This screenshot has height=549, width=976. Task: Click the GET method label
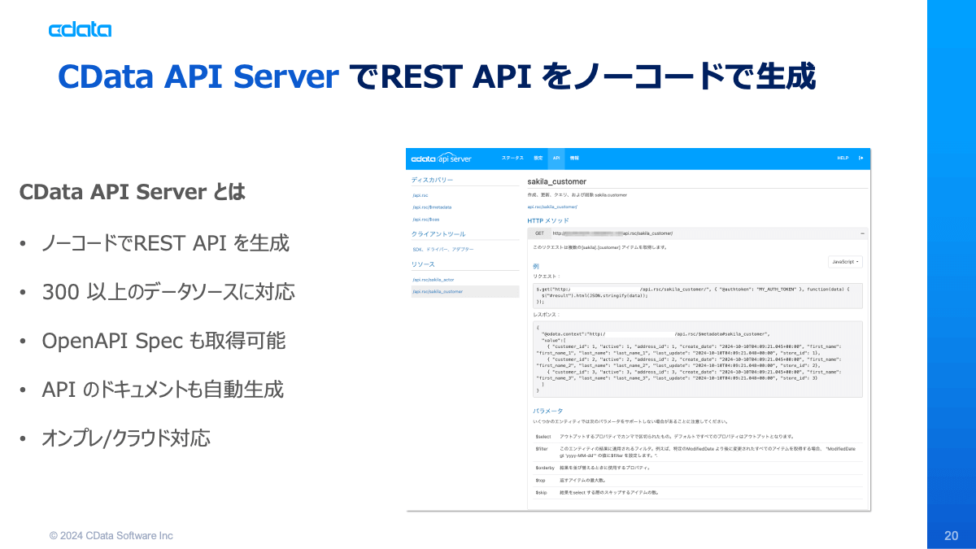point(539,233)
